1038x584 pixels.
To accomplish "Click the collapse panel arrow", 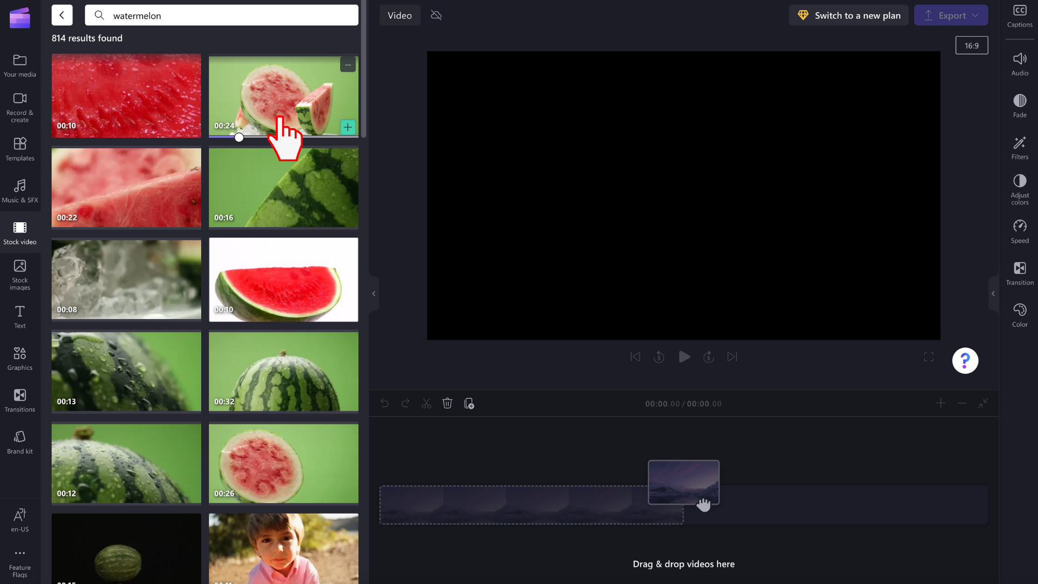I will [x=374, y=293].
